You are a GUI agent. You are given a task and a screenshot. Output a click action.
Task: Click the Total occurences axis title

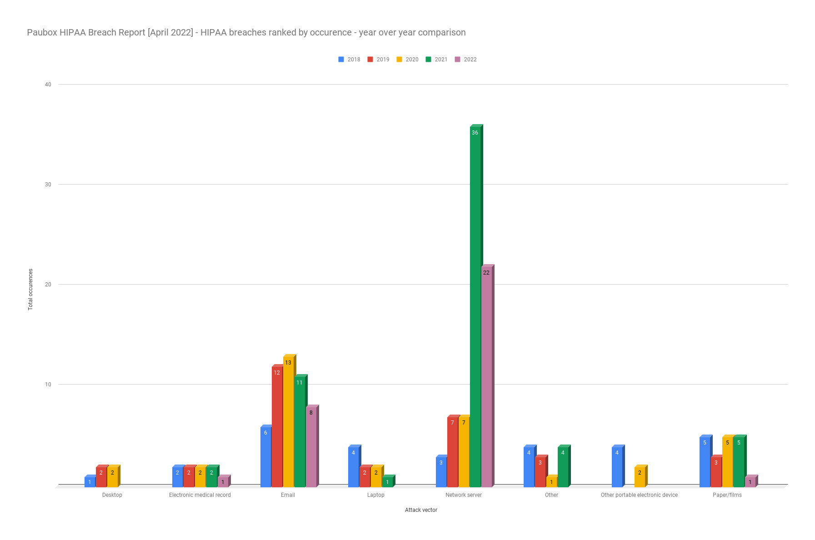pos(30,290)
